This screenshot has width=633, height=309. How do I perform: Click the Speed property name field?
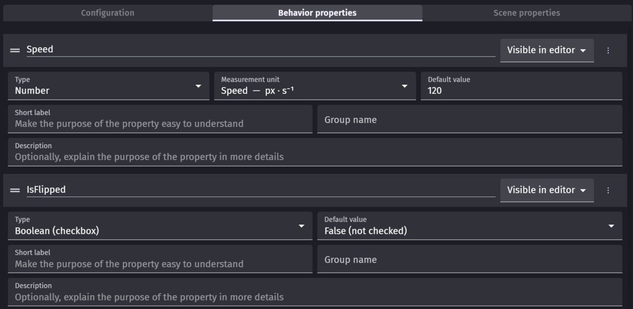(x=261, y=50)
